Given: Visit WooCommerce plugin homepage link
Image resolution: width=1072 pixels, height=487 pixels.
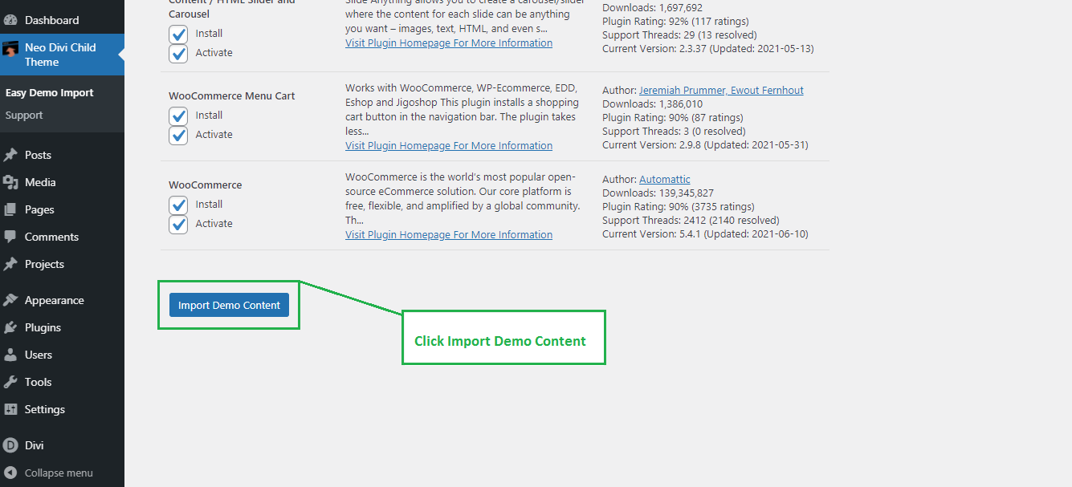Looking at the screenshot, I should click(449, 235).
